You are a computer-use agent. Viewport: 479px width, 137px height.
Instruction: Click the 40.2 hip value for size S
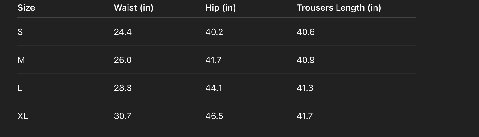coord(214,32)
